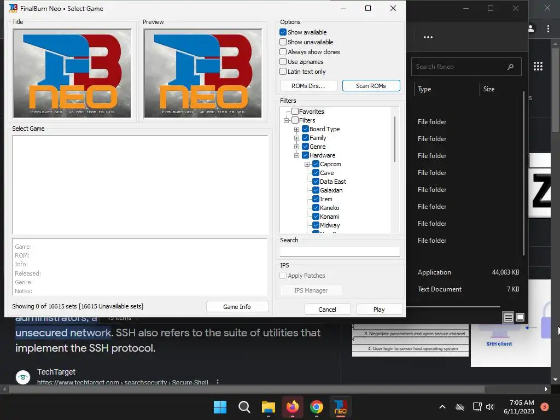
Task: Open volume control in system tray
Action: 489,407
